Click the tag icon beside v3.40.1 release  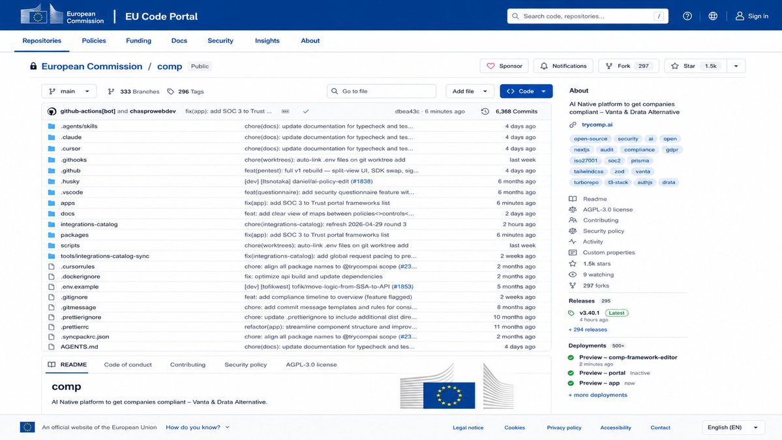571,313
